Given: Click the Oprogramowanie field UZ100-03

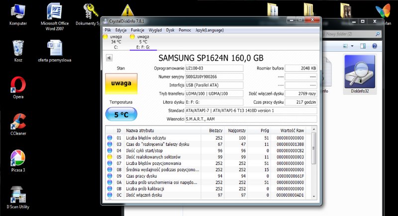Looking at the screenshot, I should pyautogui.click(x=214, y=68).
